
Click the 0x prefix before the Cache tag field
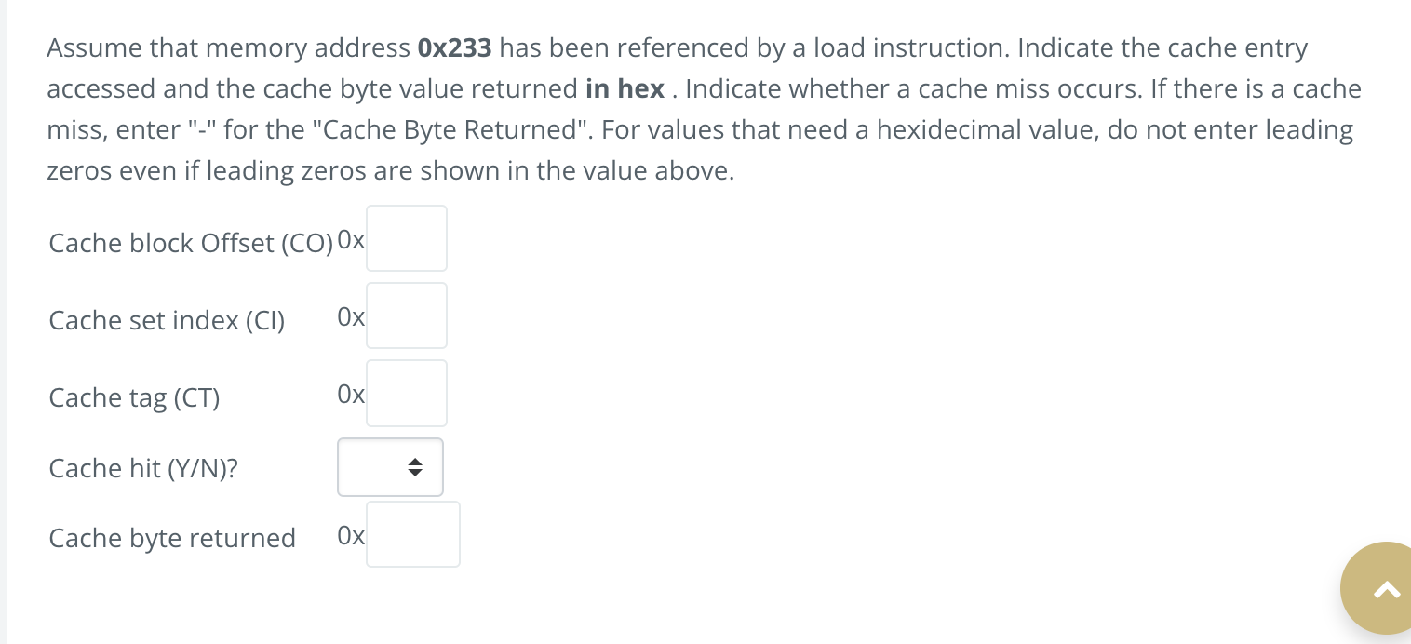click(x=350, y=394)
